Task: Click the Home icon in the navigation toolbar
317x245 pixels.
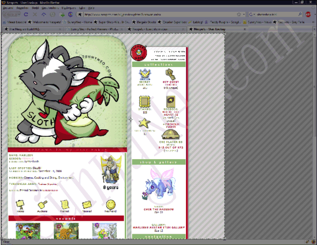Action: click(x=44, y=14)
